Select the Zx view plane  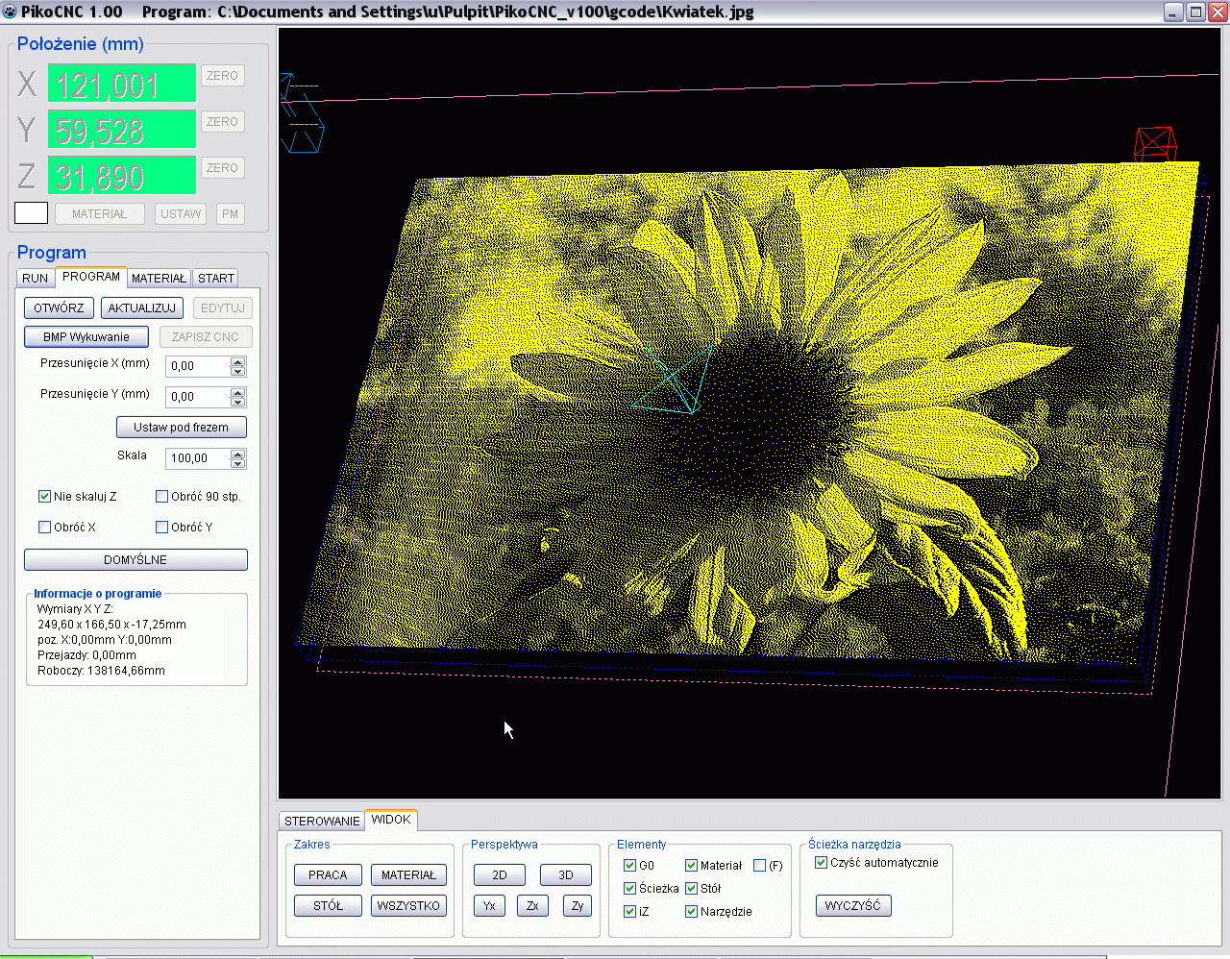[x=532, y=906]
